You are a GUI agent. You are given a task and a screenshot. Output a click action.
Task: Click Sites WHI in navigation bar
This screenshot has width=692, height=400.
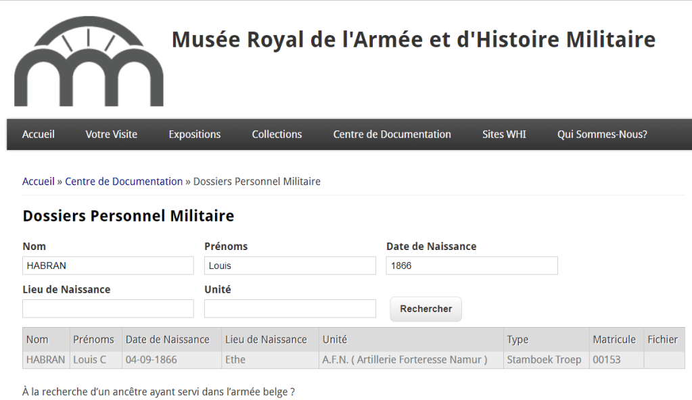pyautogui.click(x=504, y=134)
